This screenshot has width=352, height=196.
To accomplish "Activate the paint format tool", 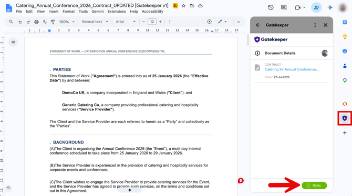I will pyautogui.click(x=53, y=22).
